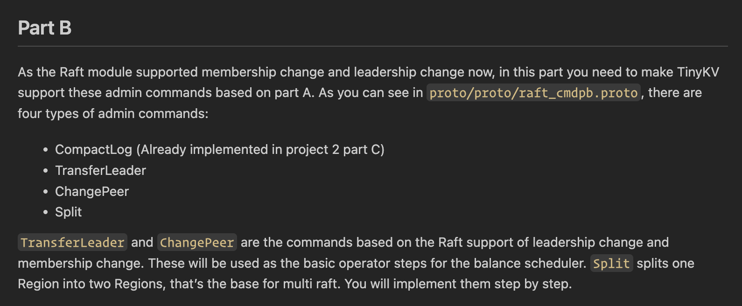The image size is (742, 306).
Task: Click the bullet dot before Split item
Action: click(x=45, y=212)
